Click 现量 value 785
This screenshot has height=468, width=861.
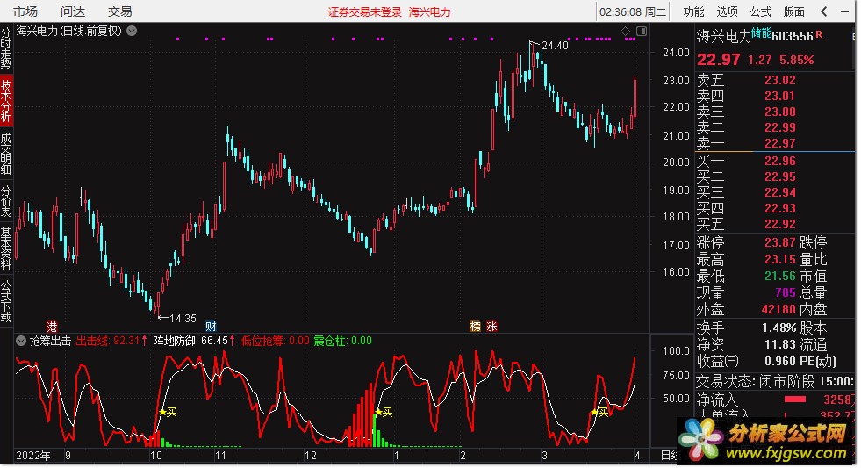click(786, 292)
